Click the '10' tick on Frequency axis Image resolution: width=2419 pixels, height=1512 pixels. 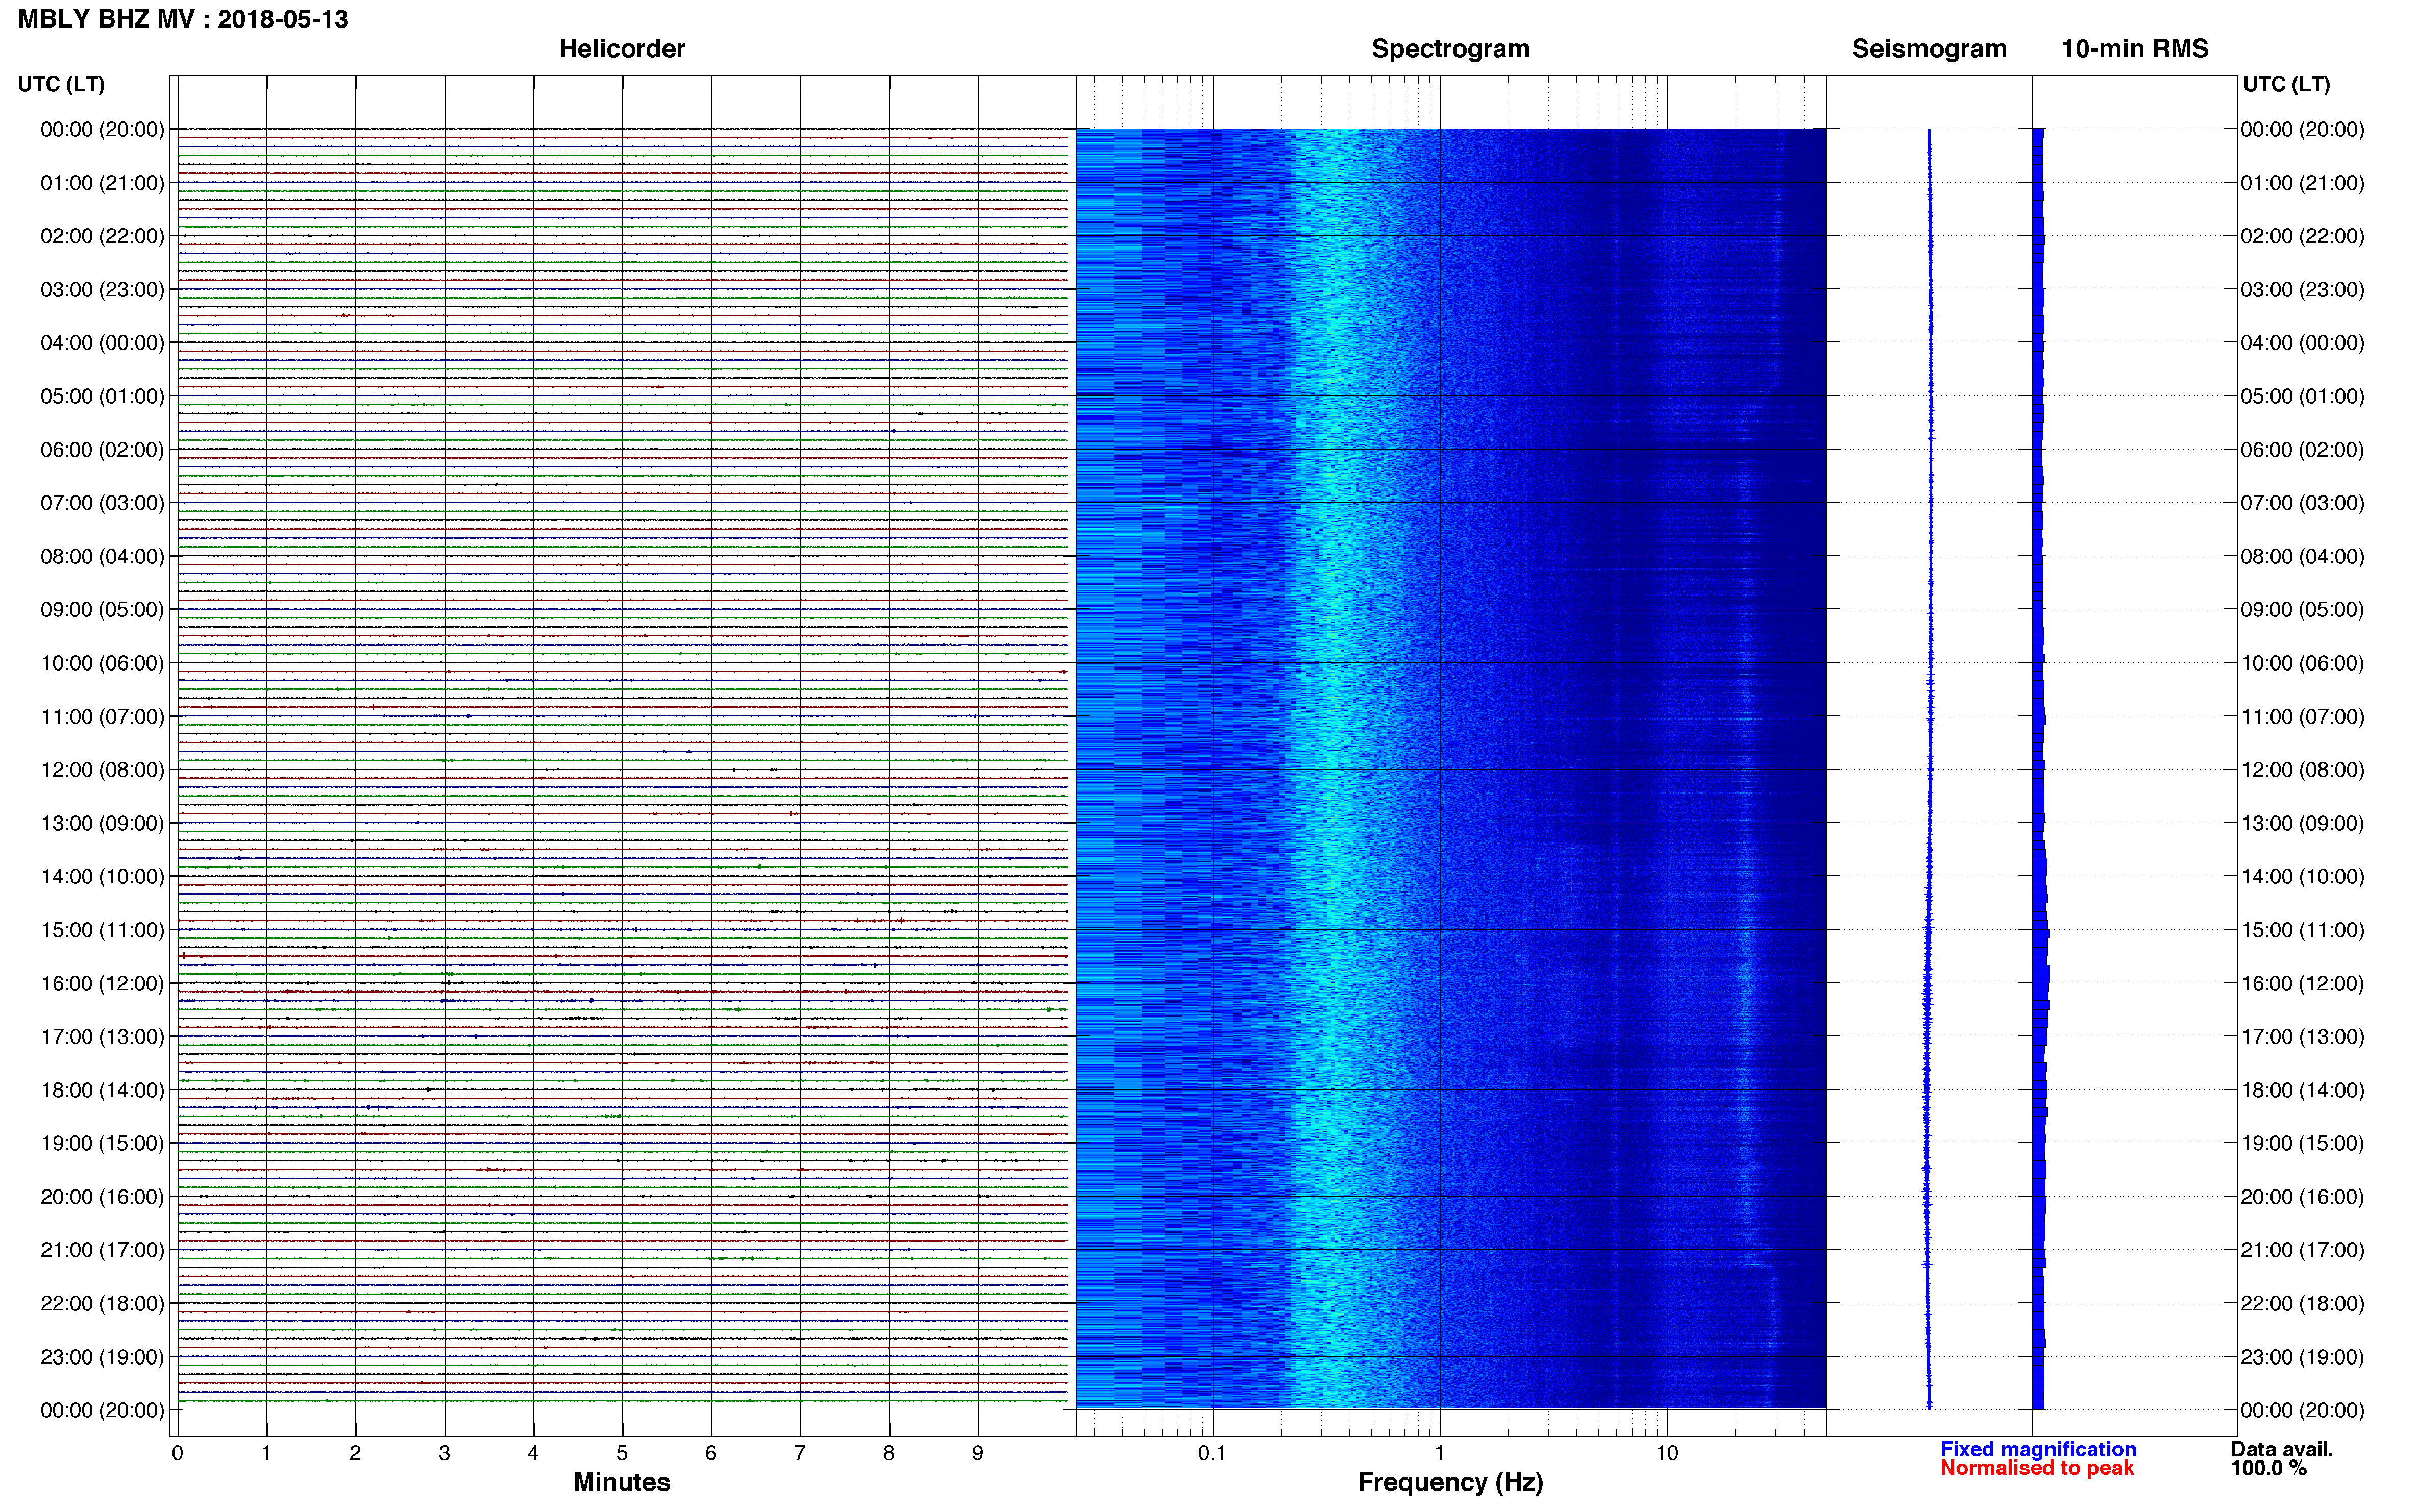tap(1667, 1453)
